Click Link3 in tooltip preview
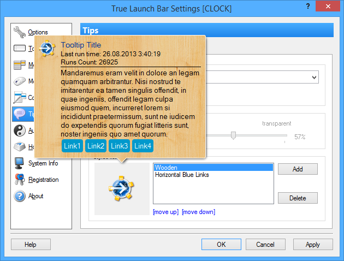 (x=119, y=146)
